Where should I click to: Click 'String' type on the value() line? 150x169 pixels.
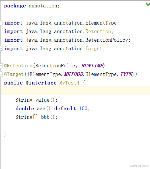24,100
